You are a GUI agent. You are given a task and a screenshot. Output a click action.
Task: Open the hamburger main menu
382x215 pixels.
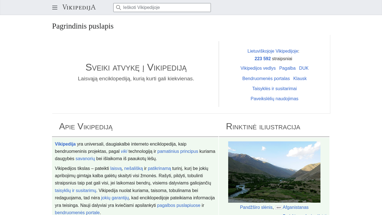coord(55,8)
